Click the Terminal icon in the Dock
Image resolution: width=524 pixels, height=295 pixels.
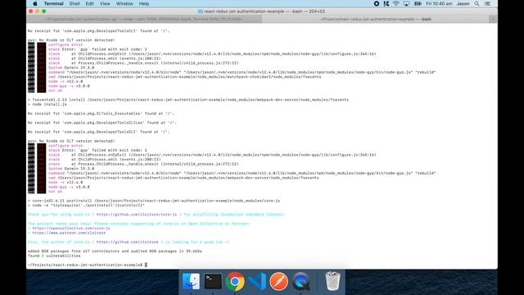click(x=213, y=281)
